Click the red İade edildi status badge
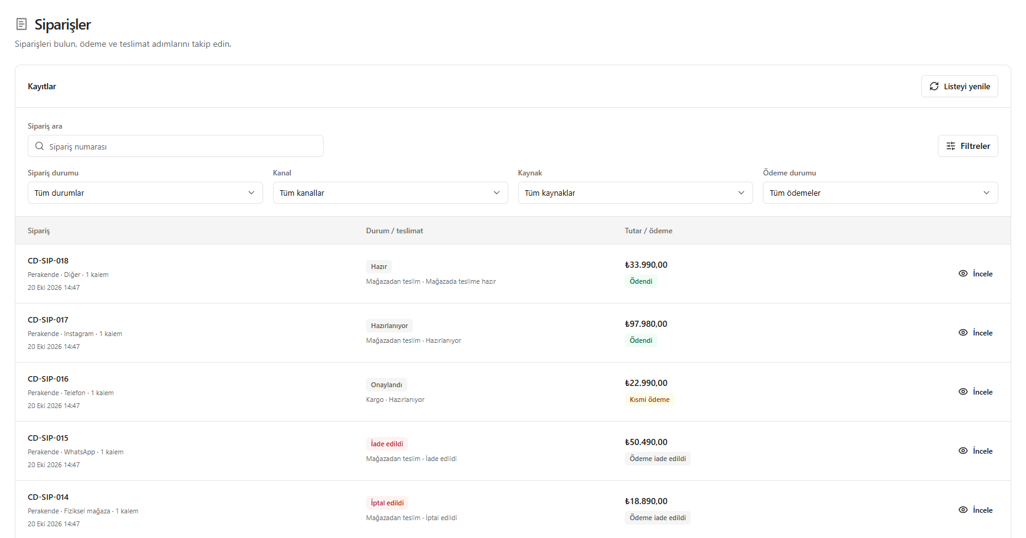Image resolution: width=1026 pixels, height=538 pixels. [x=387, y=444]
